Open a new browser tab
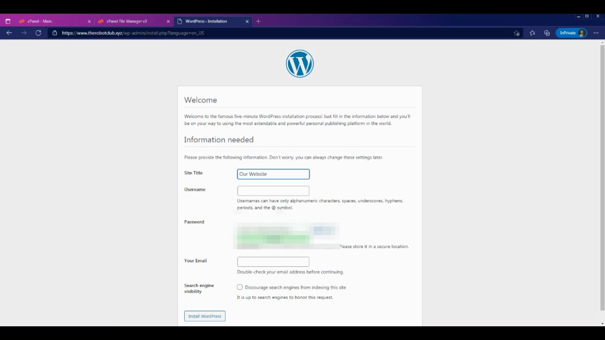 coord(258,21)
